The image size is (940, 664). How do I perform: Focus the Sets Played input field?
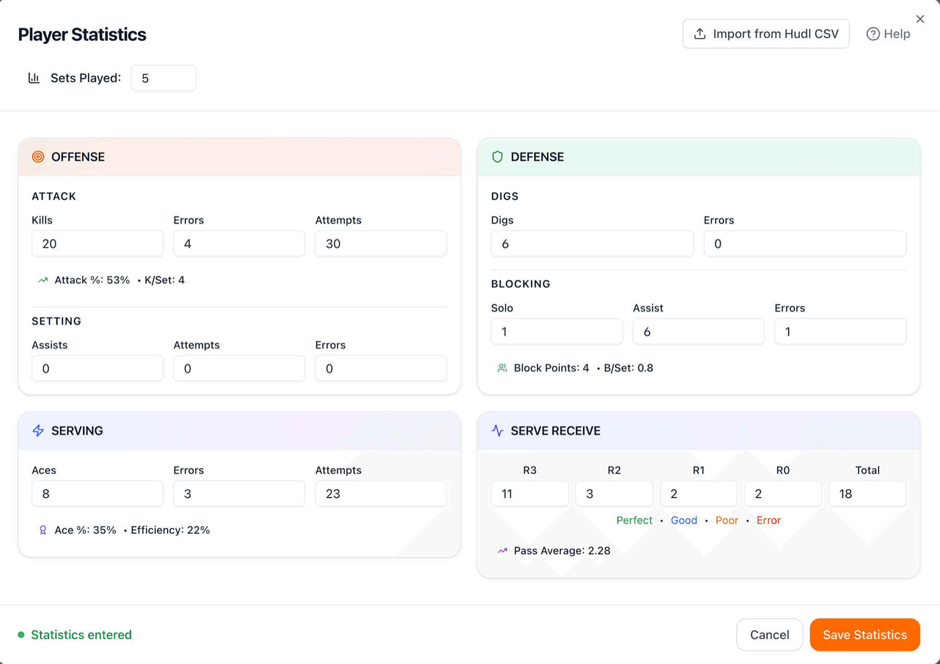(163, 78)
